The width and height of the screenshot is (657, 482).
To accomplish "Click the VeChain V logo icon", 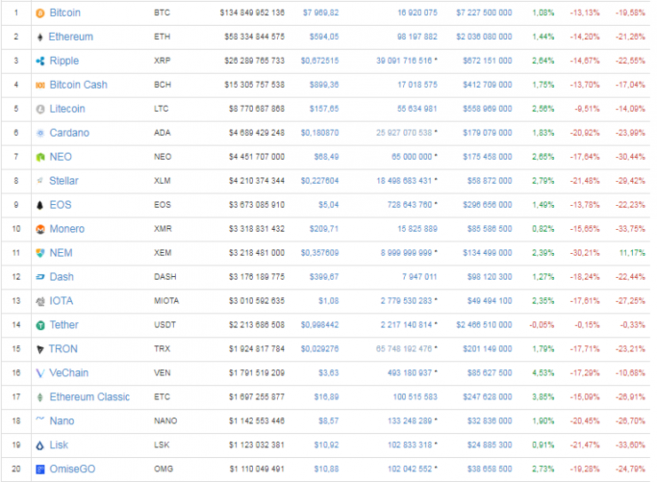I will tap(40, 374).
